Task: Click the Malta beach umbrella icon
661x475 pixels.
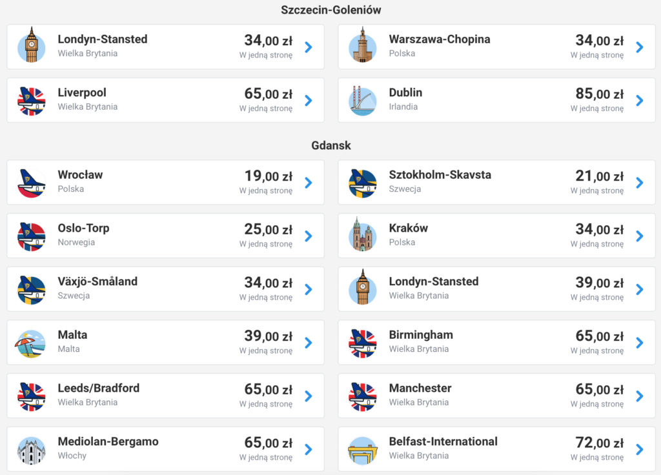Action: [x=31, y=343]
